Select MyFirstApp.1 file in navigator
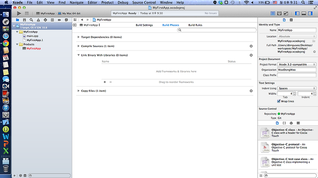318x178 pixels. click(35, 40)
